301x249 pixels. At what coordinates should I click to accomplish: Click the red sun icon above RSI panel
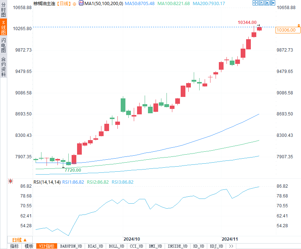click(11, 181)
